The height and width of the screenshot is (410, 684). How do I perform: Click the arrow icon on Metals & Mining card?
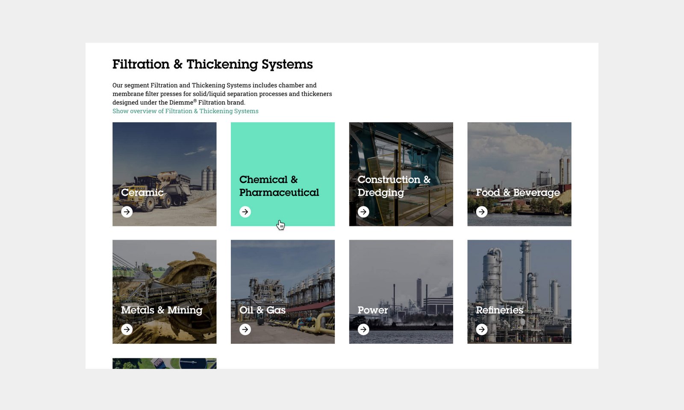click(x=127, y=329)
